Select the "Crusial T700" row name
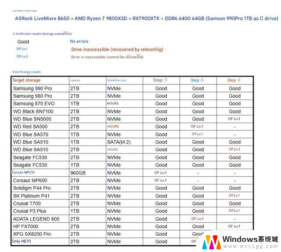 coord(27,203)
